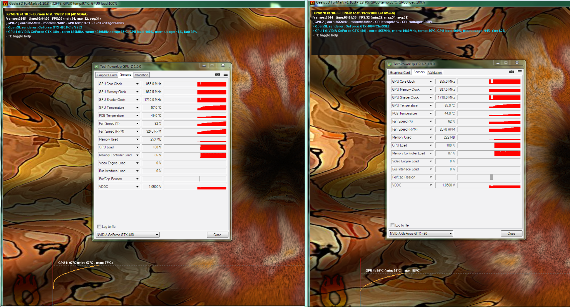This screenshot has height=307, width=570.
Task: Click the screenshot camera icon in left GPU-Z window
Action: (x=218, y=74)
